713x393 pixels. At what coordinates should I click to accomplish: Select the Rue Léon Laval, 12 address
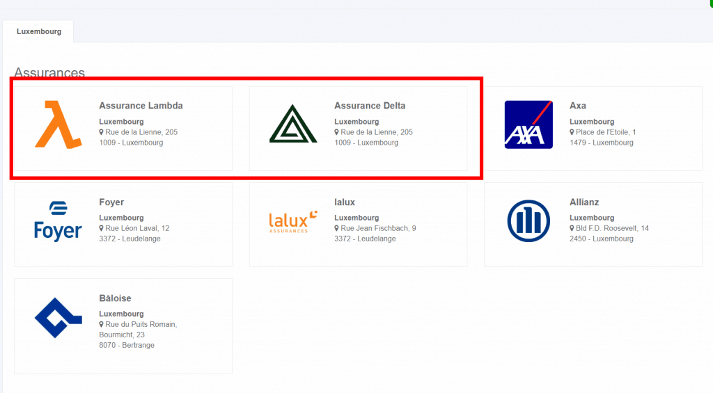pyautogui.click(x=137, y=228)
